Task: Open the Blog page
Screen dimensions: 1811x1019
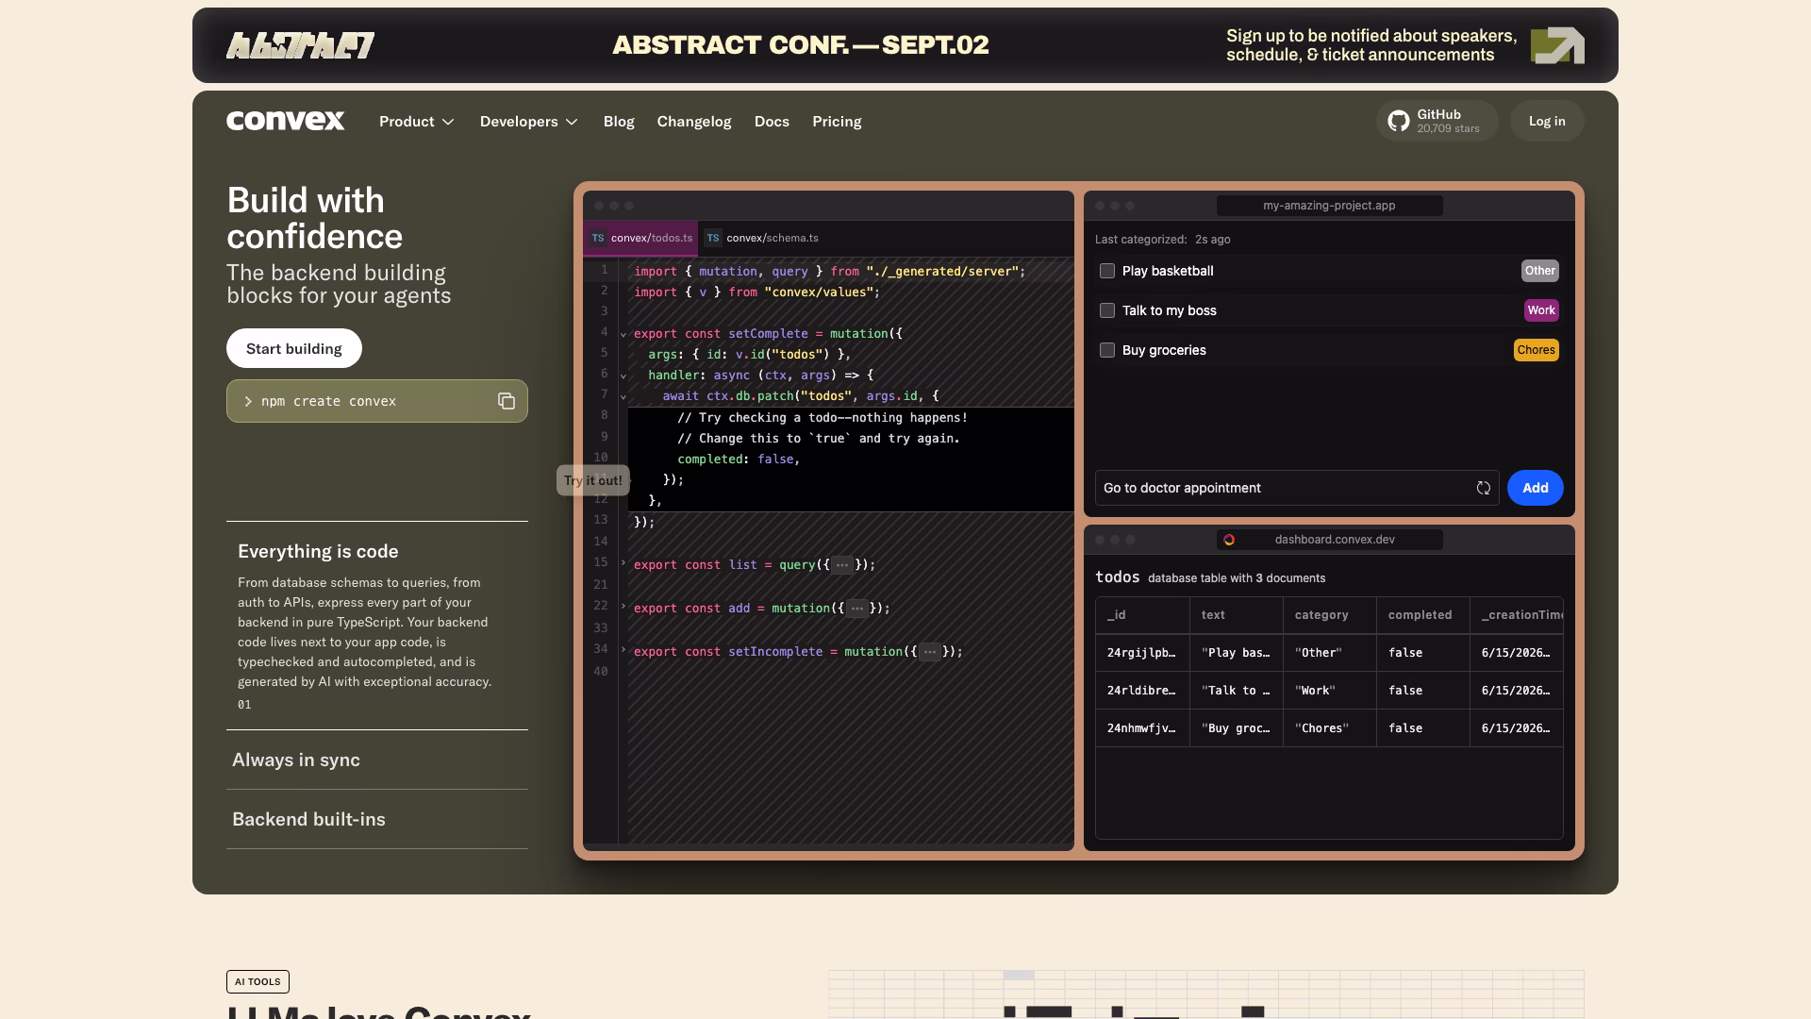Action: (619, 122)
